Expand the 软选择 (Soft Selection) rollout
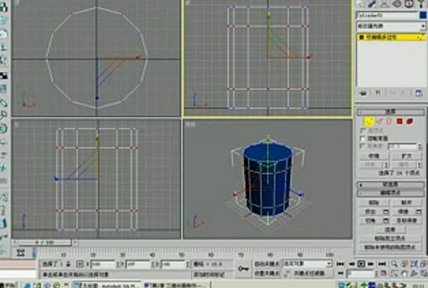The image size is (428, 288). coord(390,184)
